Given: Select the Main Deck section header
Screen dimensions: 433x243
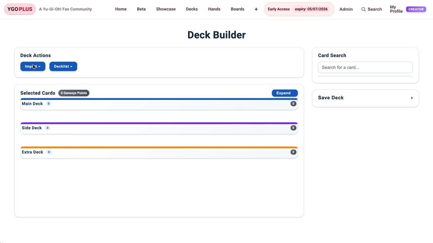Looking at the screenshot, I should pos(159,104).
